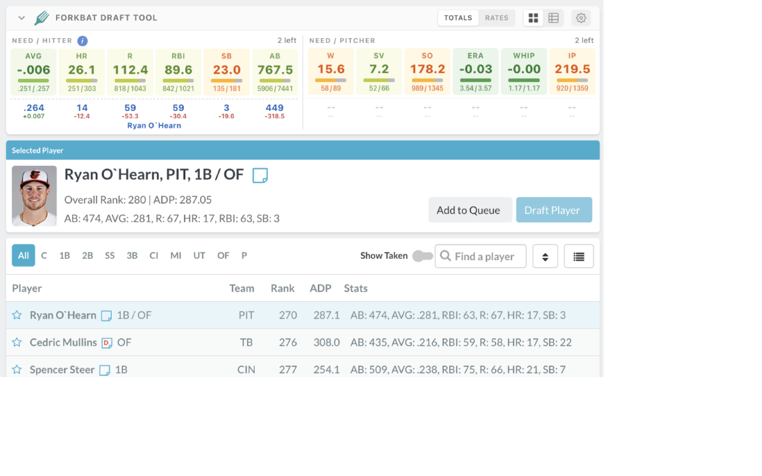Filter players by 1B position
This screenshot has height=476, width=762.
(64, 255)
